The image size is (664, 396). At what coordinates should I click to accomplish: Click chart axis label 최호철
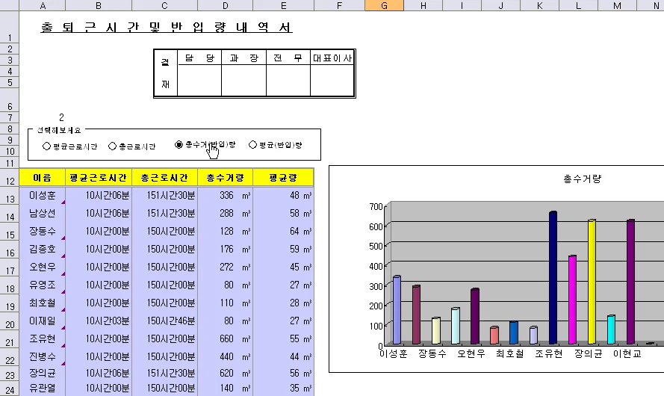pos(509,353)
